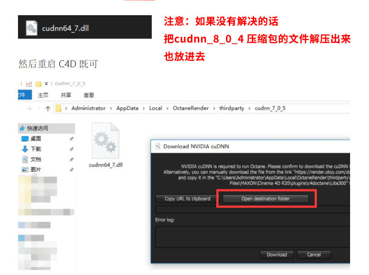The width and height of the screenshot is (369, 275).
Task: Click the Documents (文档) icon
Action: coord(25,159)
